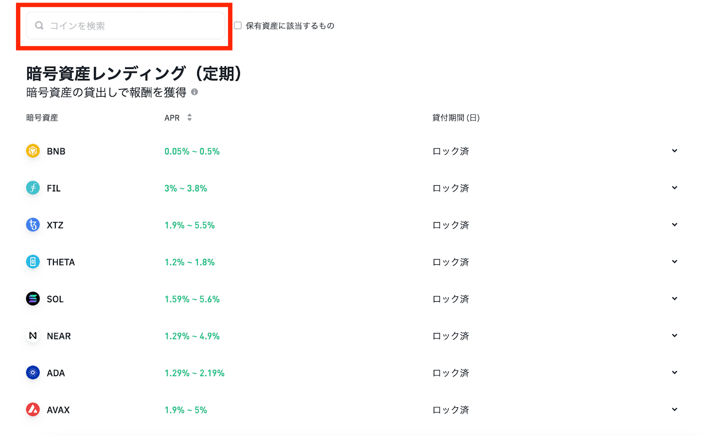This screenshot has height=436, width=719.
Task: Expand the SOL row chevron
Action: (674, 299)
